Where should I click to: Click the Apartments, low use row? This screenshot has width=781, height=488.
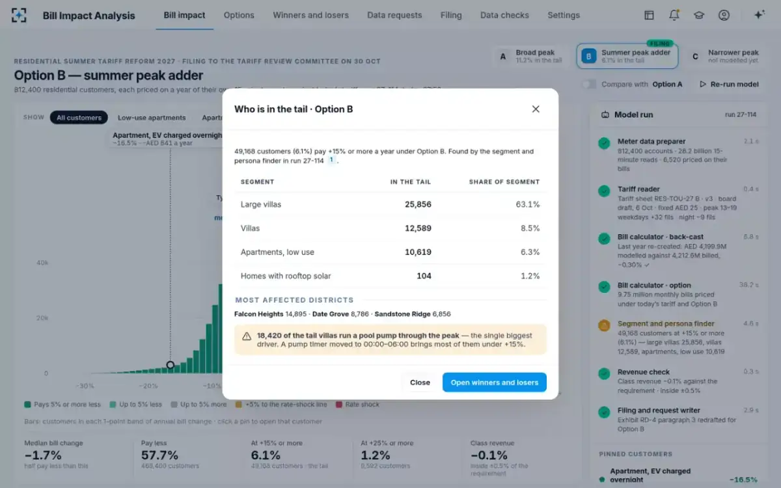(x=390, y=252)
